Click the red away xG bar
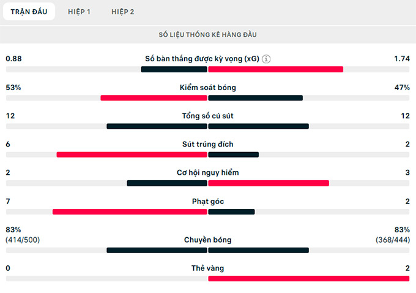Image resolution: width=416 pixels, height=293 pixels. (x=275, y=69)
